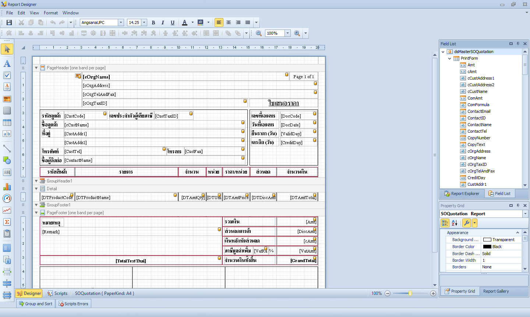Click the zoom out magnifier icon
The height and width of the screenshot is (317, 530).
point(259,33)
